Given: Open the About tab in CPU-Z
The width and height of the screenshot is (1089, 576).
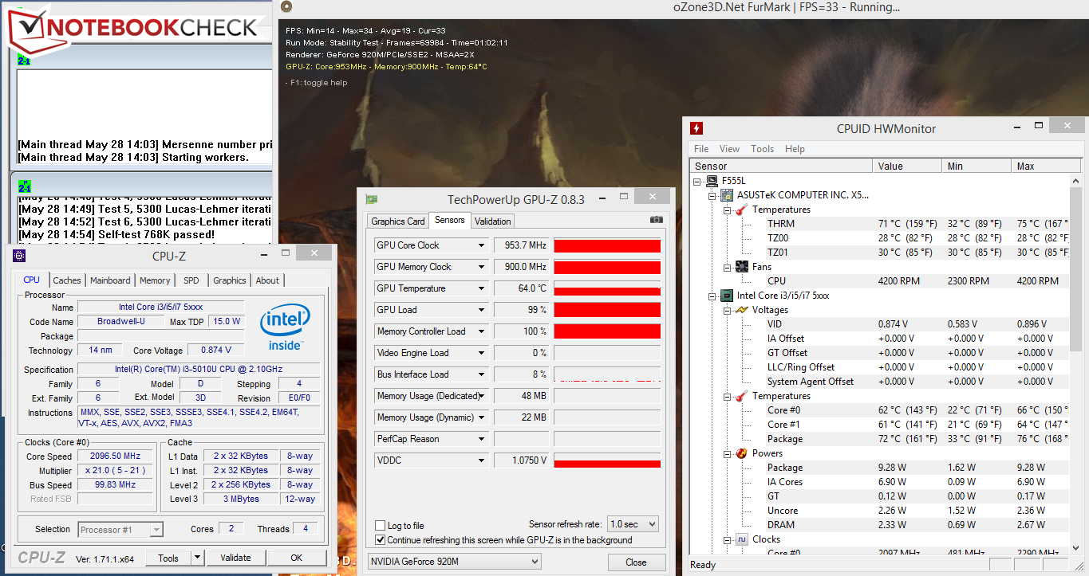Looking at the screenshot, I should click(267, 280).
